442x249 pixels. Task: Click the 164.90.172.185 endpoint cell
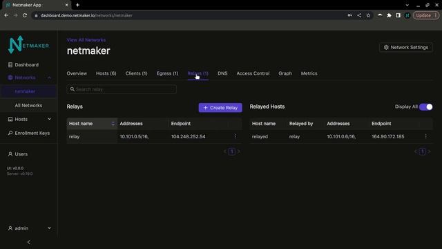pyautogui.click(x=388, y=137)
